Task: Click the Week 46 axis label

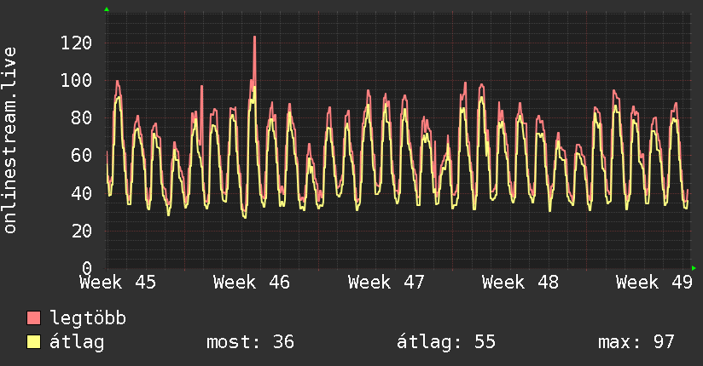Action: [252, 283]
